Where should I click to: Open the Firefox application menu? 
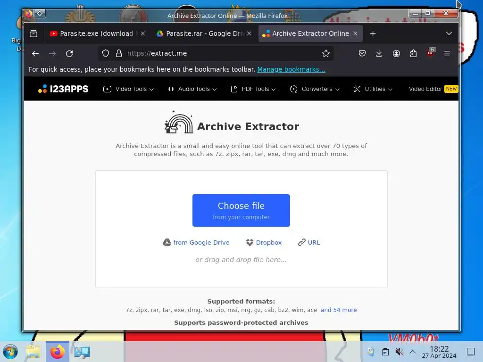point(447,54)
